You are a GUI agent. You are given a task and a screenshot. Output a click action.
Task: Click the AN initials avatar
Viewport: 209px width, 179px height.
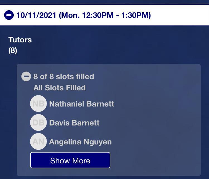click(38, 142)
